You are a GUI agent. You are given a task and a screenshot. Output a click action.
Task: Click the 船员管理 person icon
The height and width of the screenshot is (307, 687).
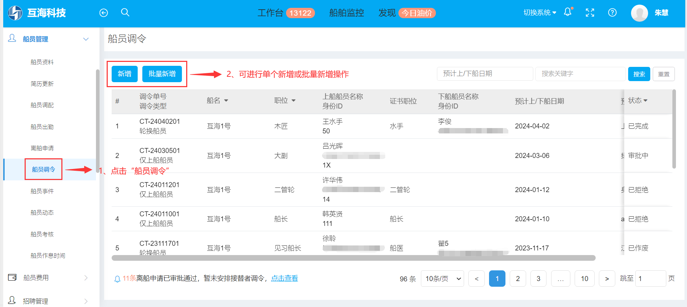coord(12,38)
